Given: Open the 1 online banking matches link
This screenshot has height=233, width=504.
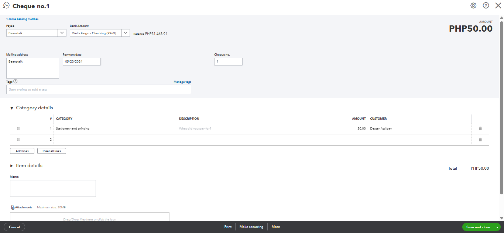Looking at the screenshot, I should pos(22,19).
